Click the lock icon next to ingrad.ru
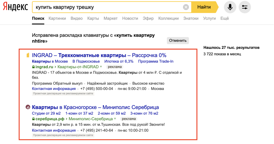The width and height of the screenshot is (274, 144). click(x=33, y=67)
